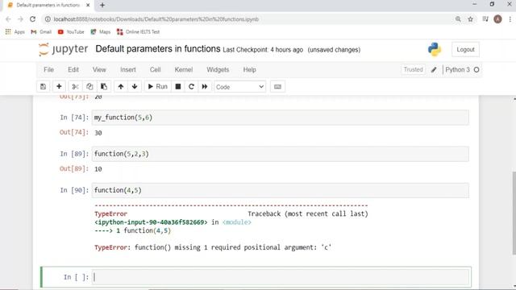
Task: Open the Help menu
Action: click(x=249, y=70)
